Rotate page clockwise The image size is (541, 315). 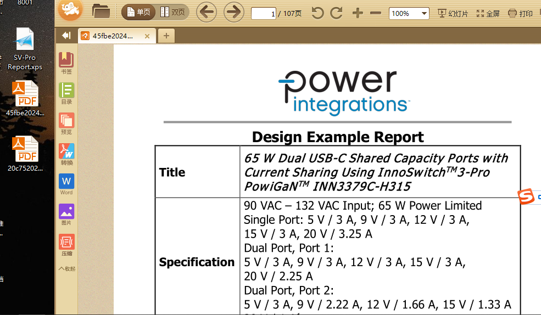coord(336,13)
